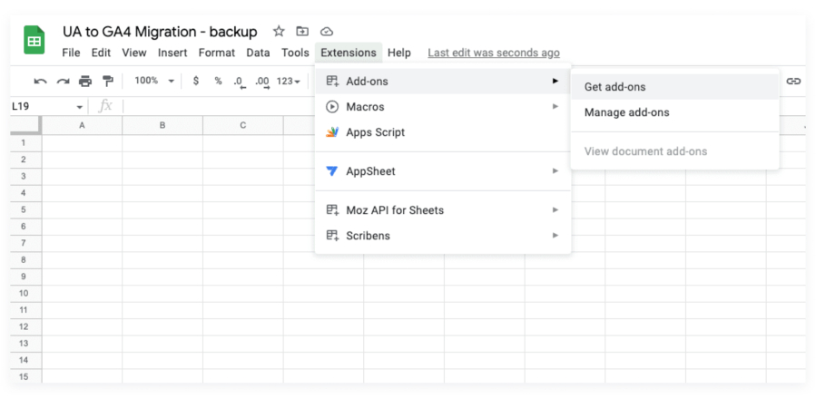The width and height of the screenshot is (816, 398).
Task: Select Macros menu entry
Action: (x=443, y=106)
